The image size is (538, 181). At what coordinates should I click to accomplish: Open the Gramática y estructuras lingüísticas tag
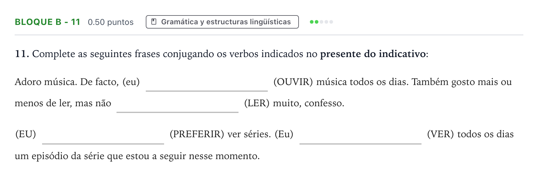point(222,22)
